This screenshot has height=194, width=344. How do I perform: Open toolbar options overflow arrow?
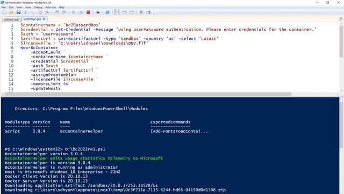point(154,13)
